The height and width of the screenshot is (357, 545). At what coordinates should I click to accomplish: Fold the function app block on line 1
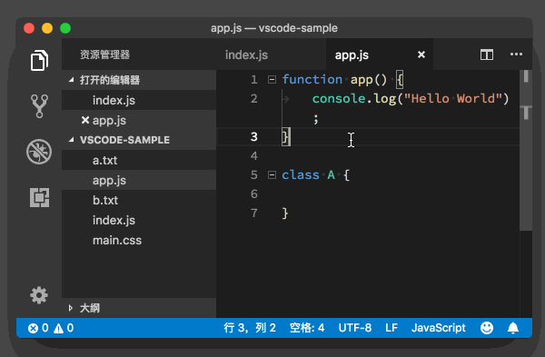click(272, 80)
